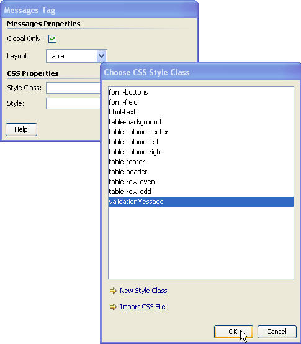Click the Import CSS File link

pos(143,307)
